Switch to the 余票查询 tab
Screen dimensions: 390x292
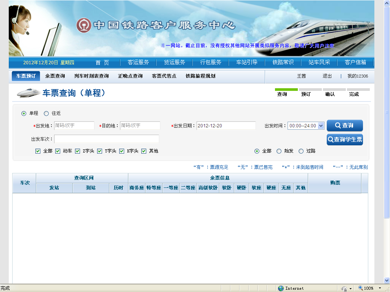point(55,76)
